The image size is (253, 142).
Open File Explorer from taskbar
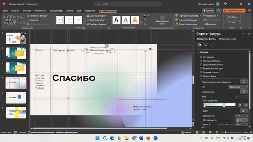tap(126, 138)
